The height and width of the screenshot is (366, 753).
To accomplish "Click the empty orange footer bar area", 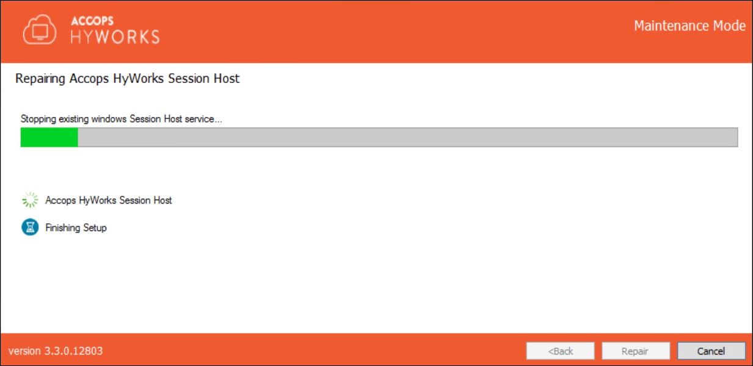I will (305, 351).
